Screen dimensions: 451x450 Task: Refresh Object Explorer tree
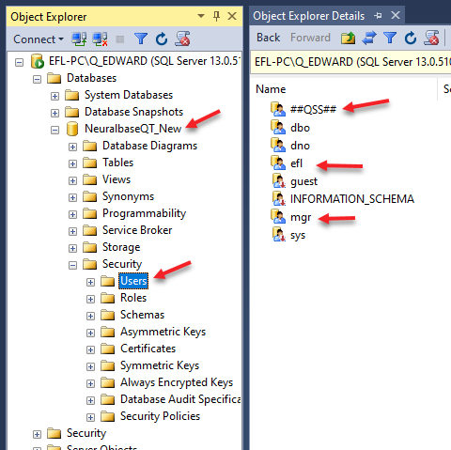162,39
